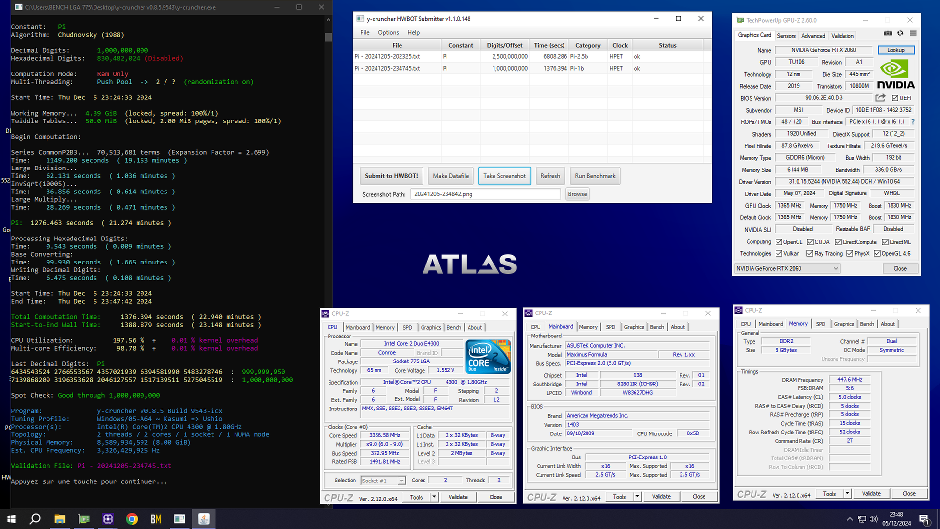Click the Bus Interface question mark help
The height and width of the screenshot is (529, 940).
coord(913,121)
